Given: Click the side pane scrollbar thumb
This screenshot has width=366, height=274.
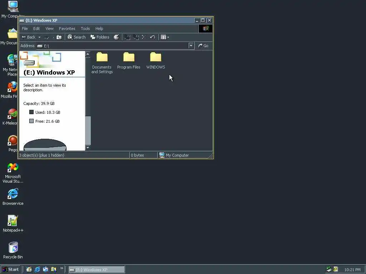Looking at the screenshot, I should coord(88,130).
